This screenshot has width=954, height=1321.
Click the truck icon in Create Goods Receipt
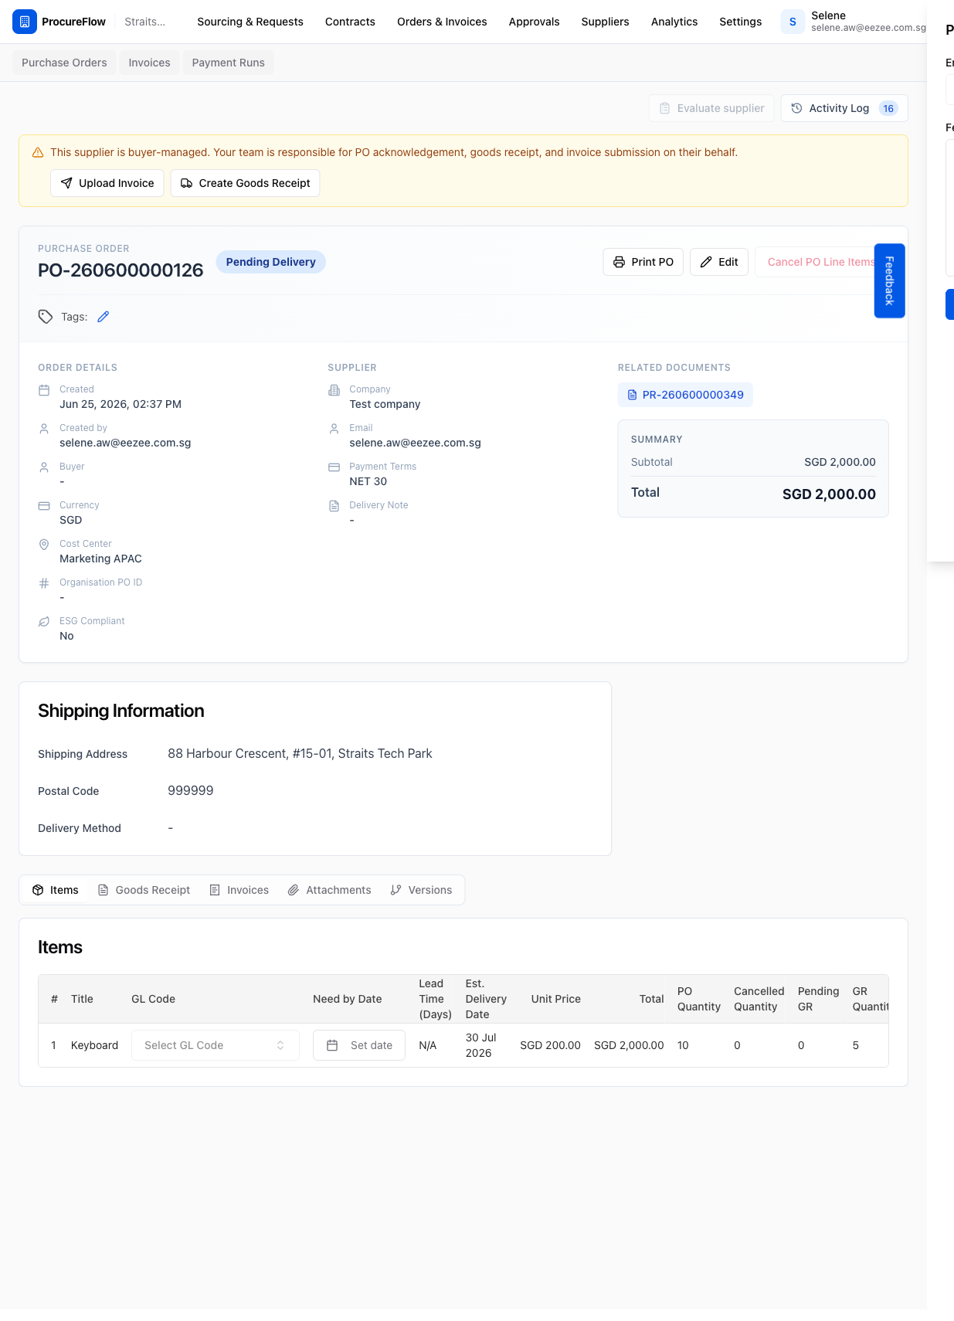186,183
